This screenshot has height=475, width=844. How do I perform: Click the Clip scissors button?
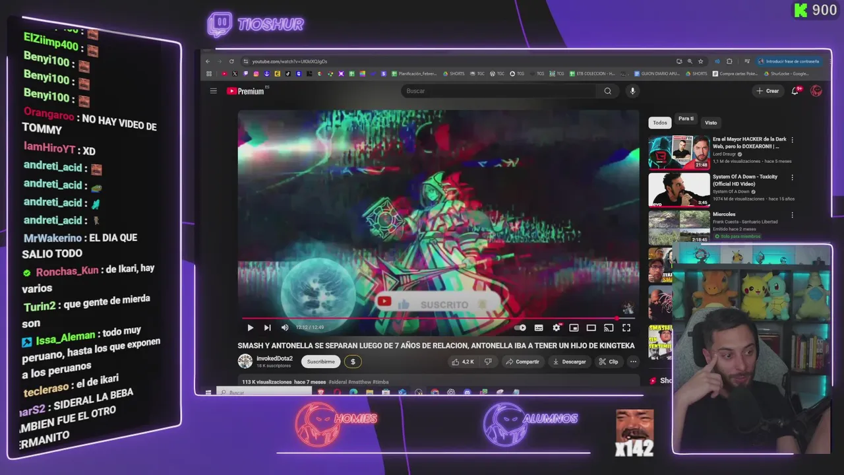pos(608,362)
